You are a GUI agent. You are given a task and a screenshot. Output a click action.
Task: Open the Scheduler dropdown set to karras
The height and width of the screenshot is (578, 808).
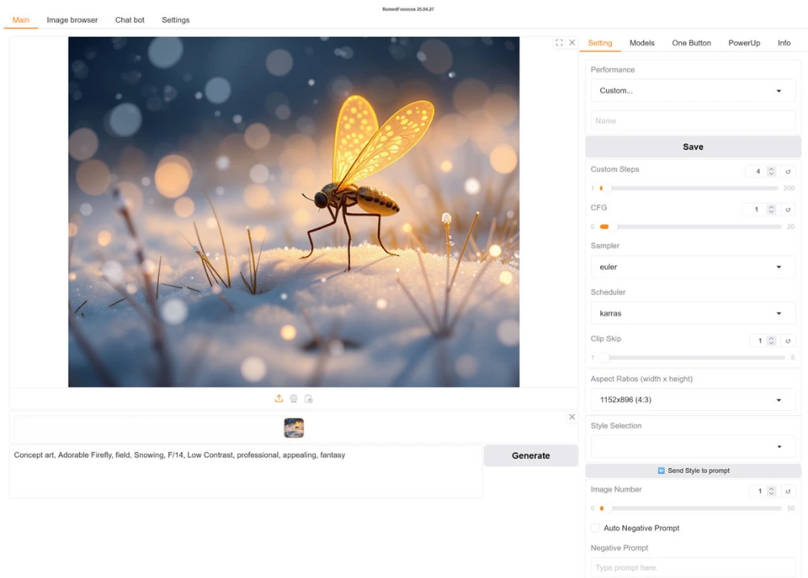[693, 313]
